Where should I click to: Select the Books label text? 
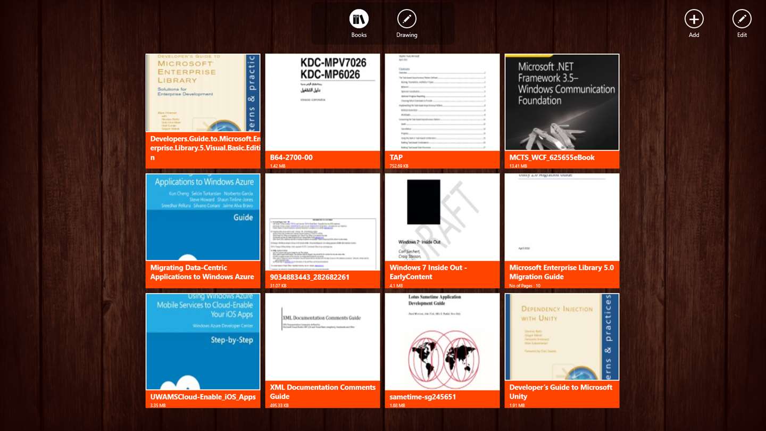pos(359,35)
